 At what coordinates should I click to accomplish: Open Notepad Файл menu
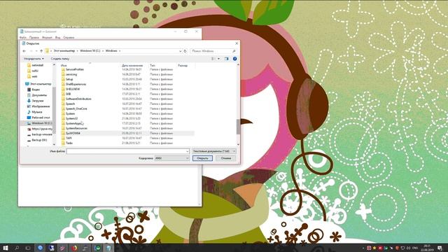23,37
